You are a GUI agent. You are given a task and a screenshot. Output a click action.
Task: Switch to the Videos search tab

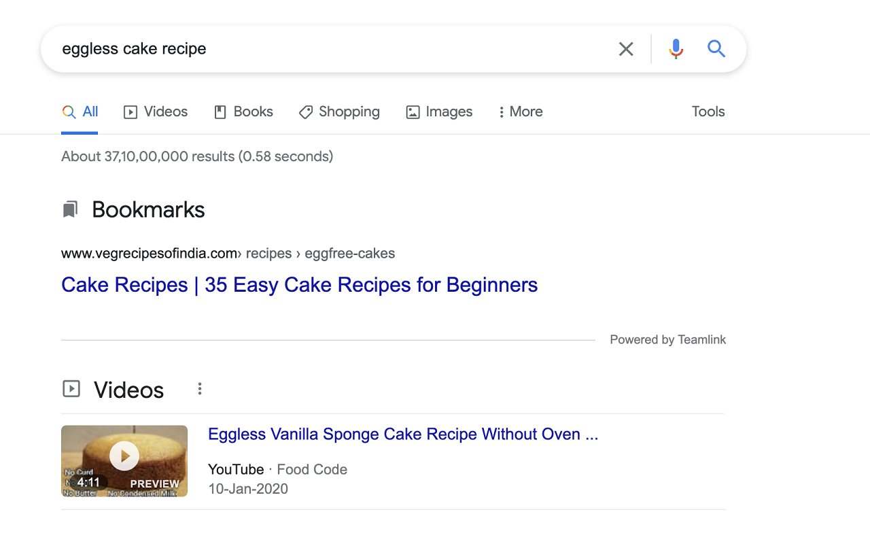tap(156, 112)
